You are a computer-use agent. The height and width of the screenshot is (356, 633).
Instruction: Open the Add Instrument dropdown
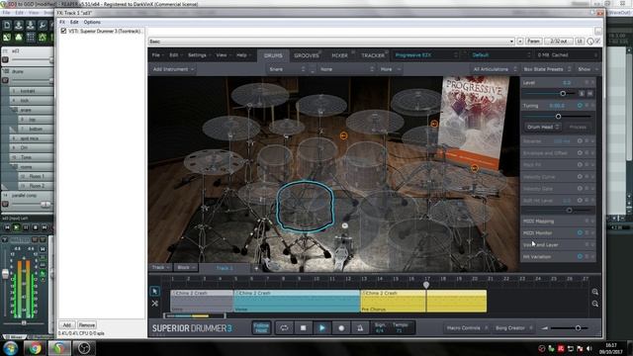click(173, 69)
